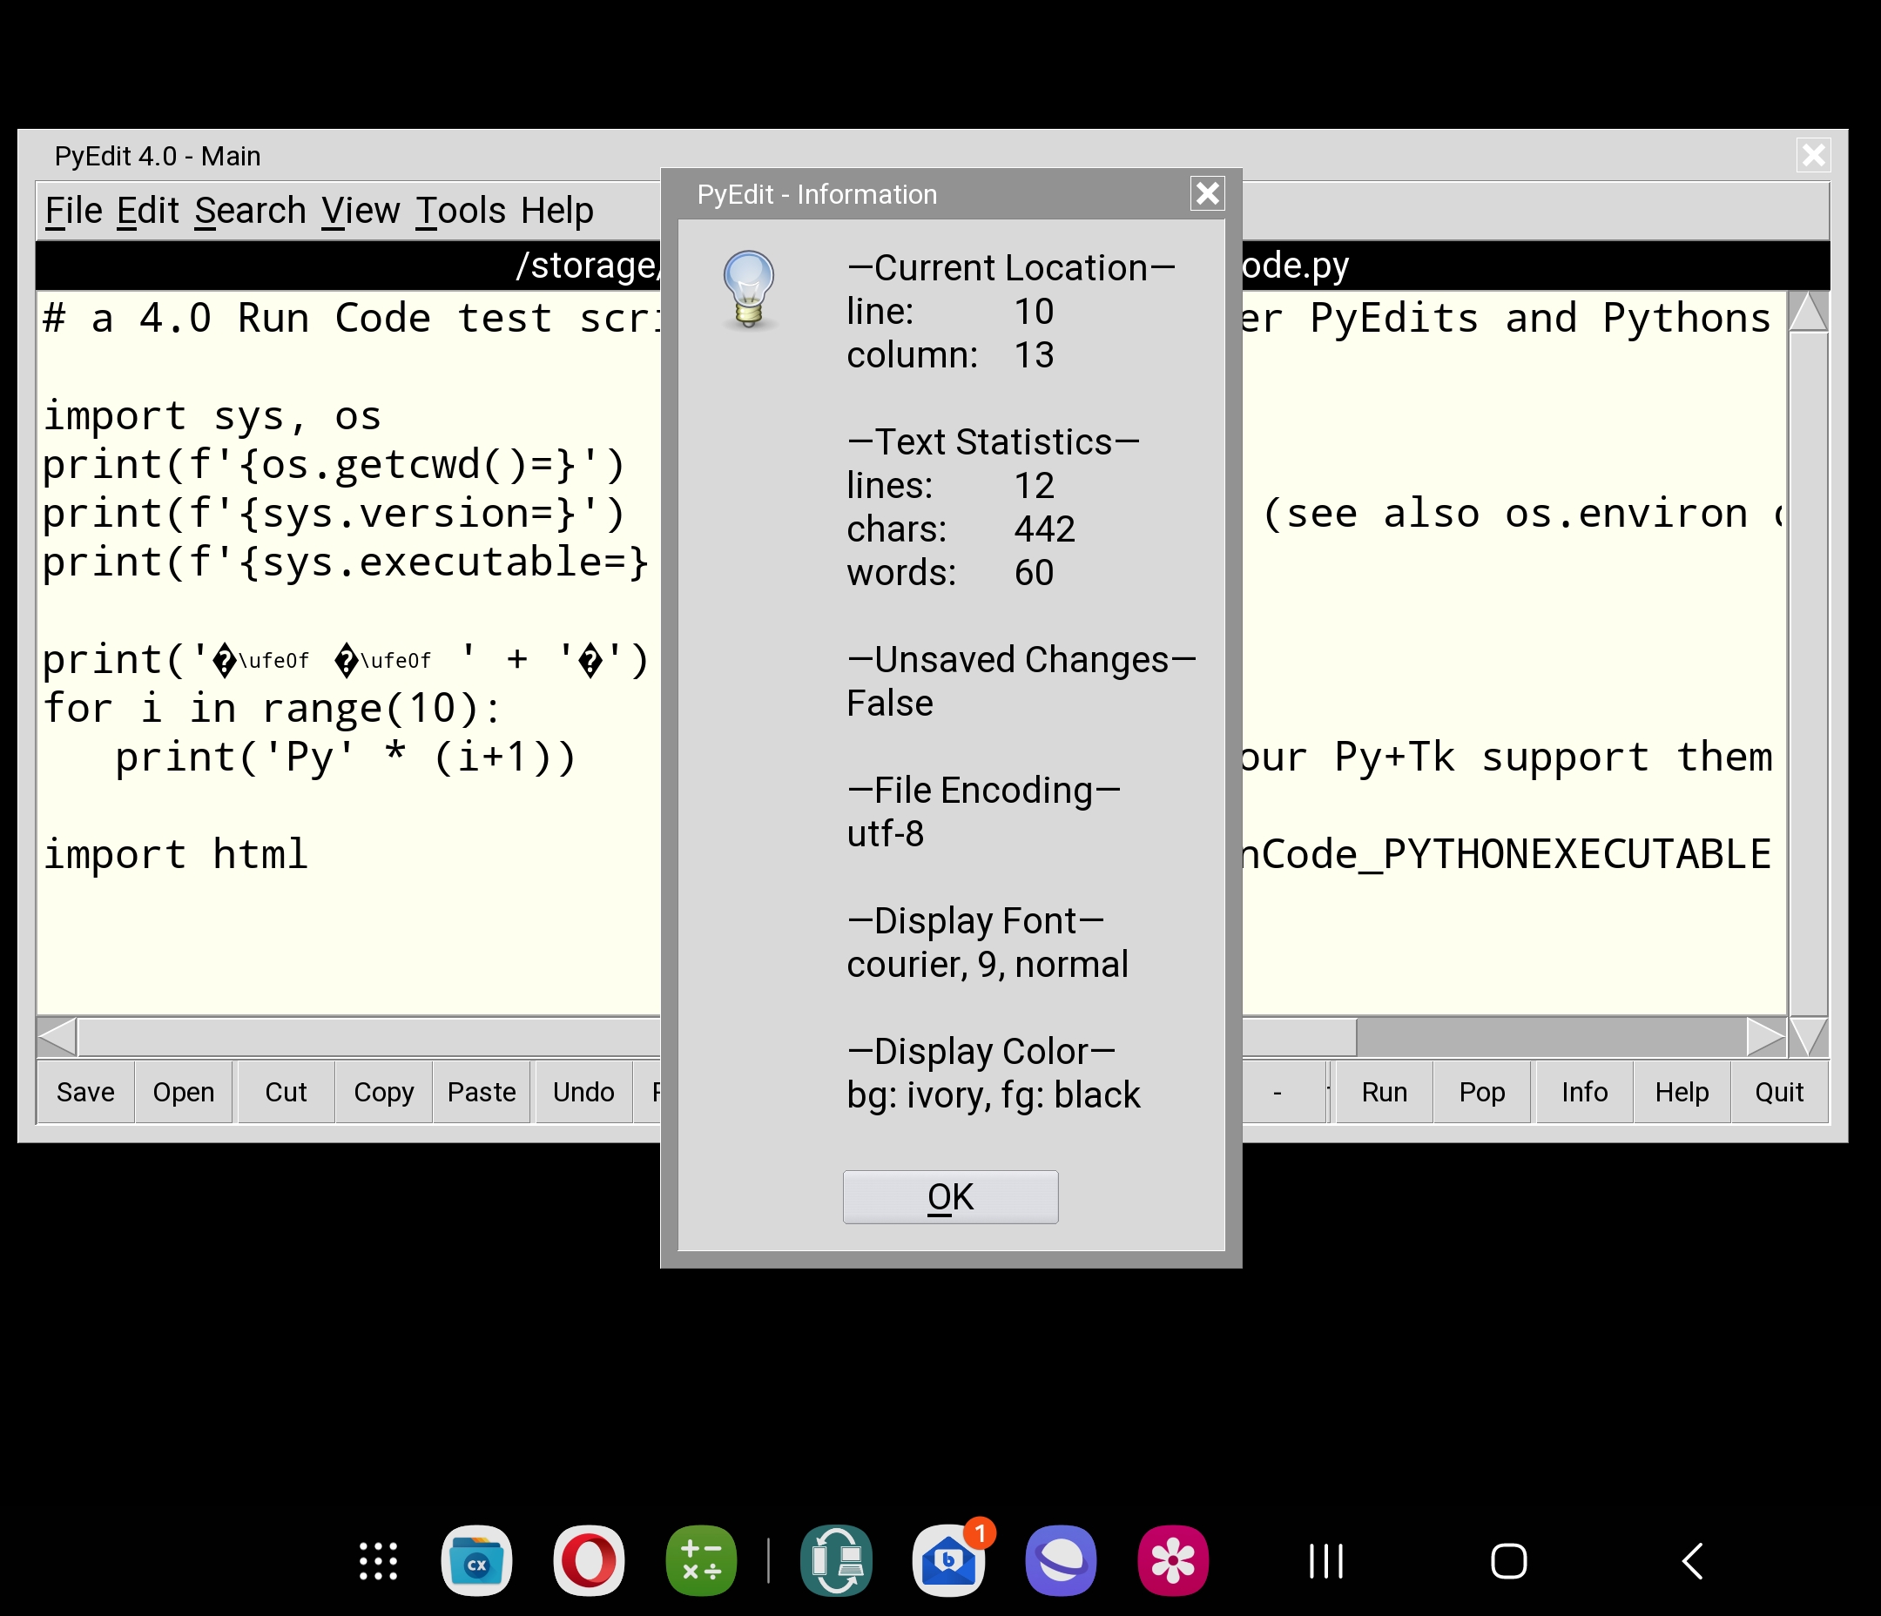The height and width of the screenshot is (1616, 1881).
Task: Close the PyEdit Information dialog
Action: [1206, 193]
